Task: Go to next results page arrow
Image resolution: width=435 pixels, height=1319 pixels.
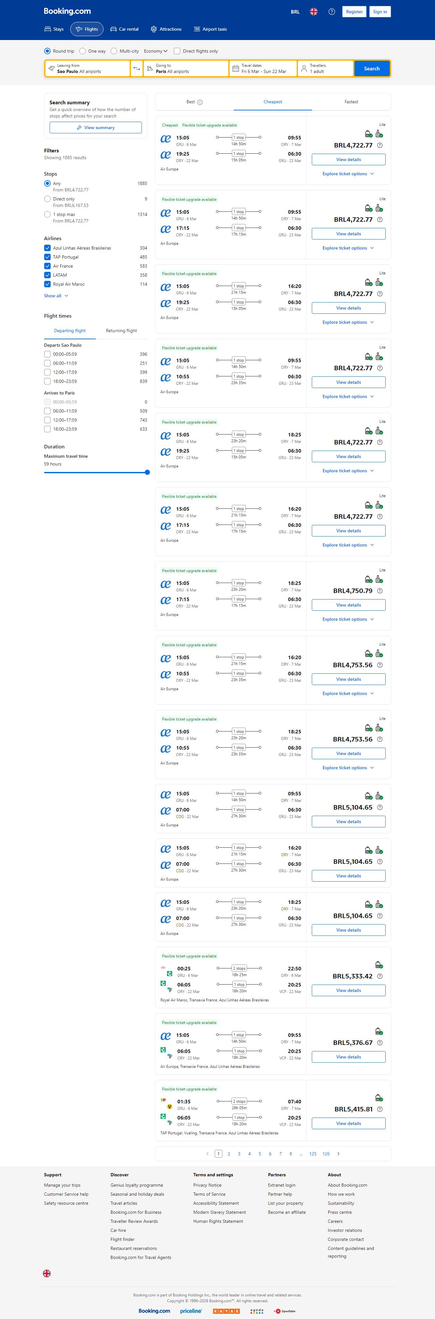Action: [338, 1154]
